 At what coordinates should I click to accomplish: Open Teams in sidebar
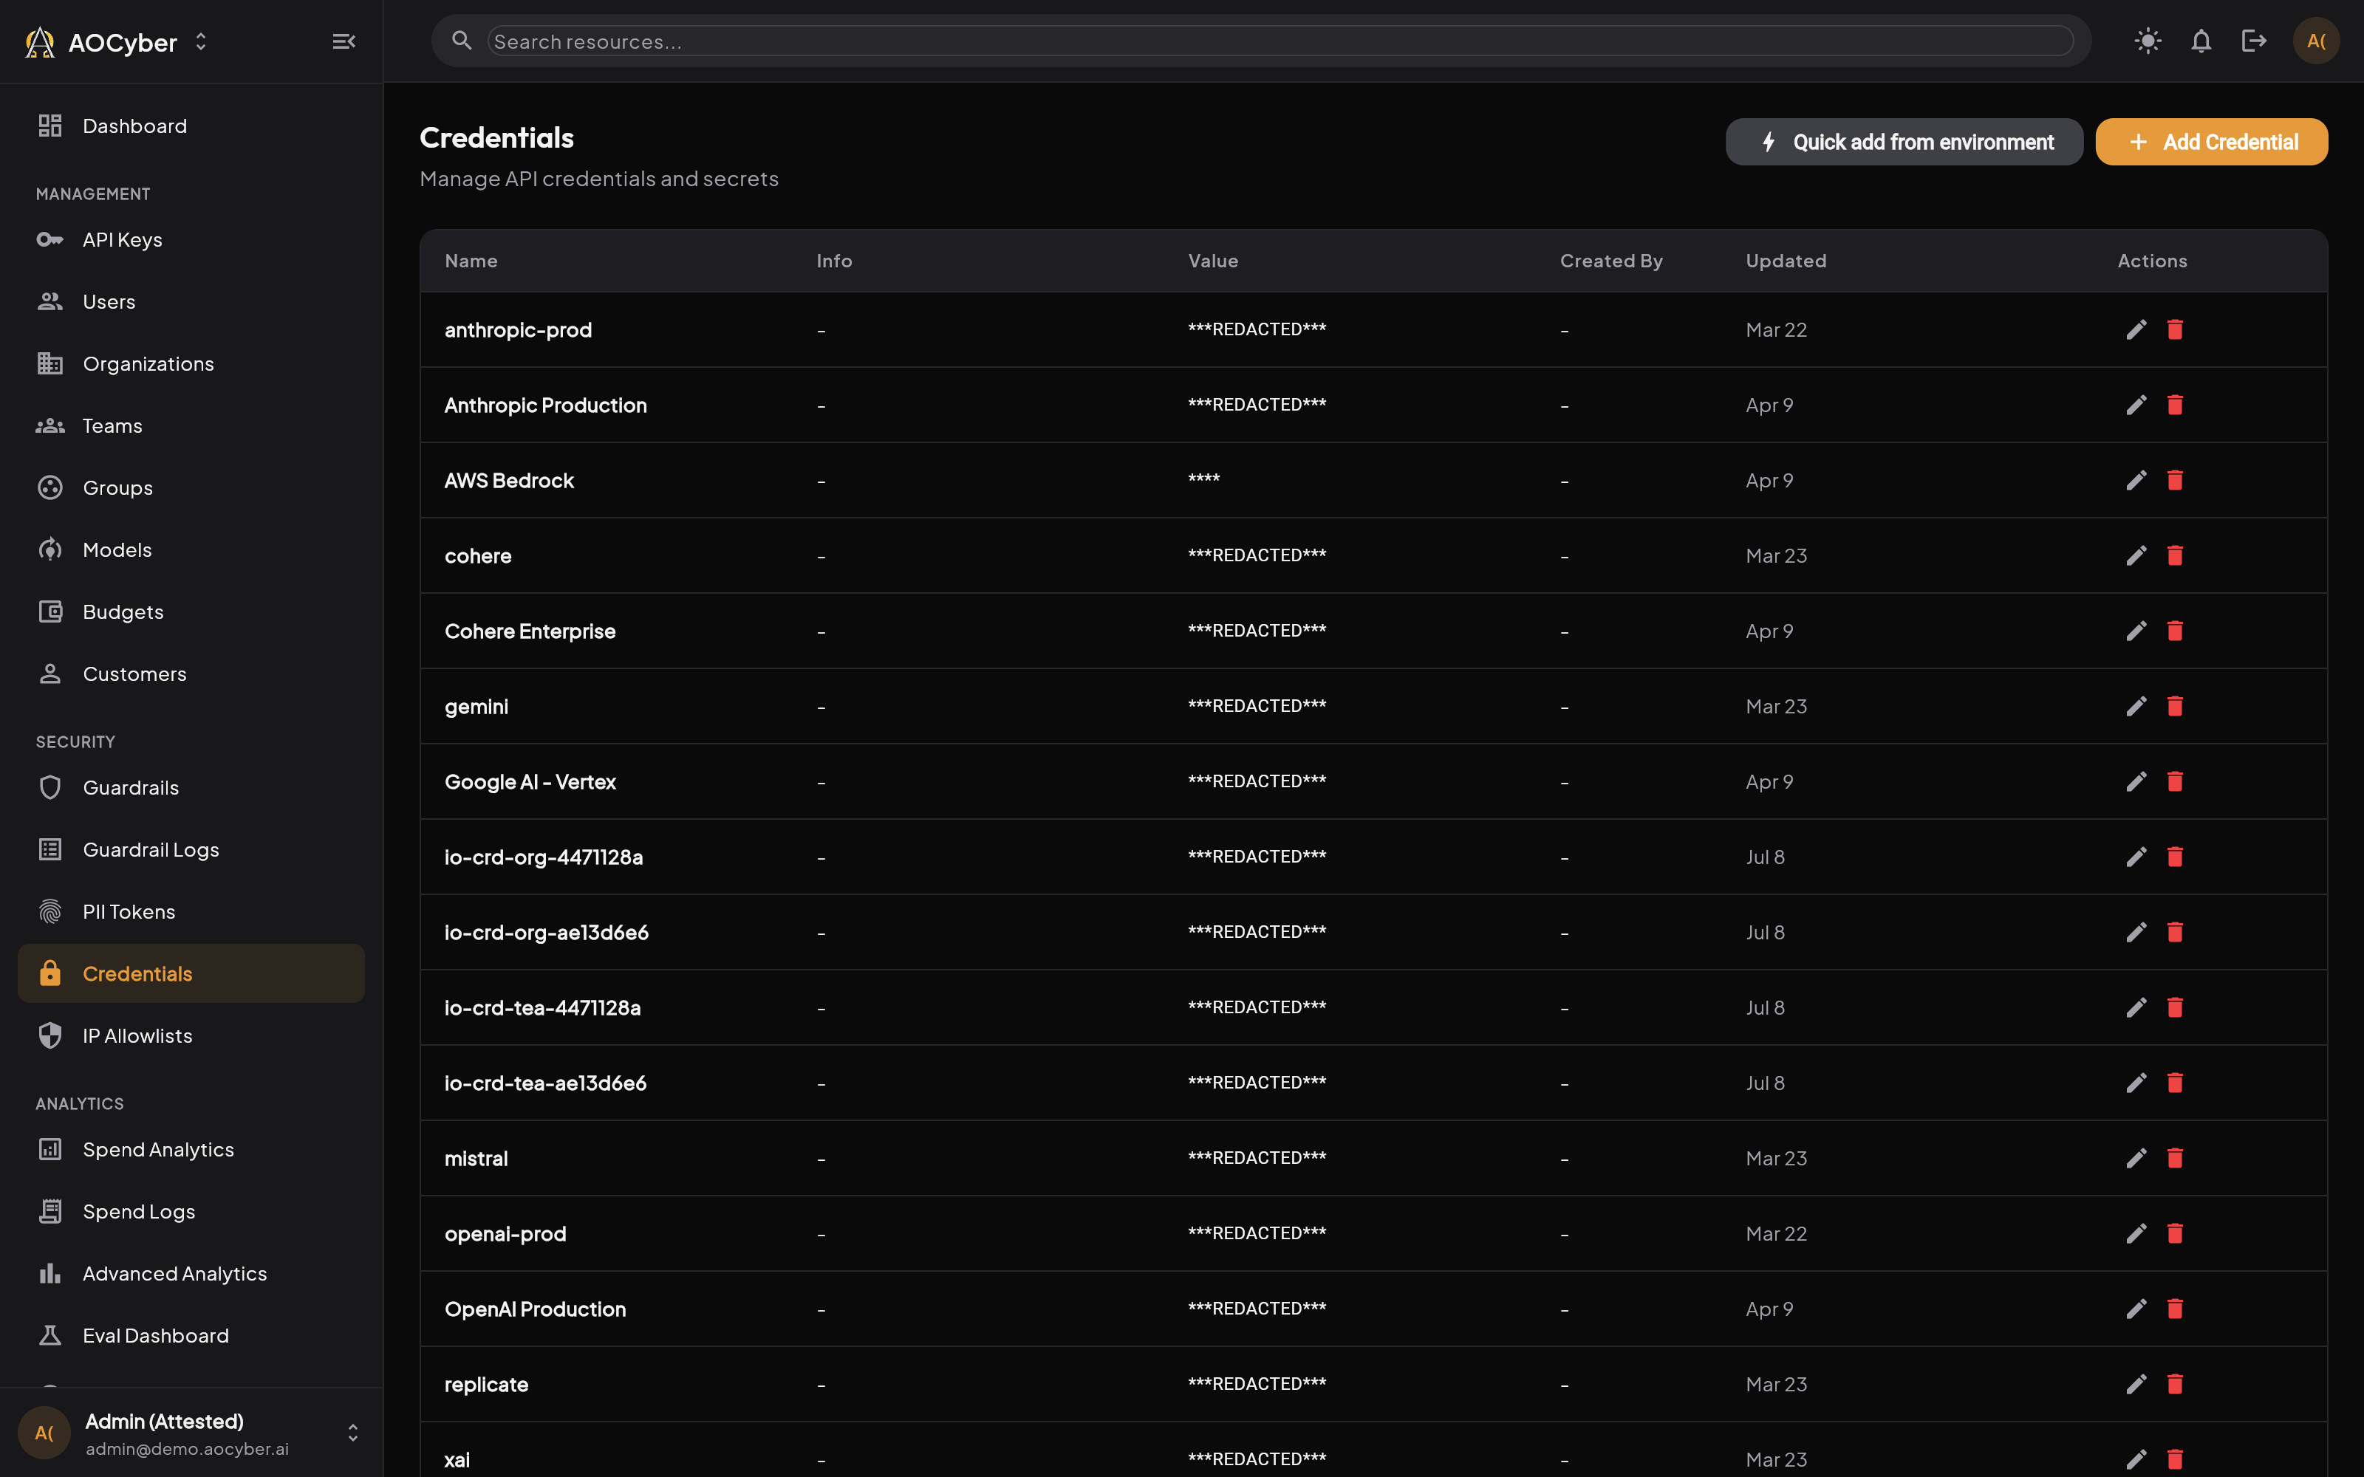[191, 426]
